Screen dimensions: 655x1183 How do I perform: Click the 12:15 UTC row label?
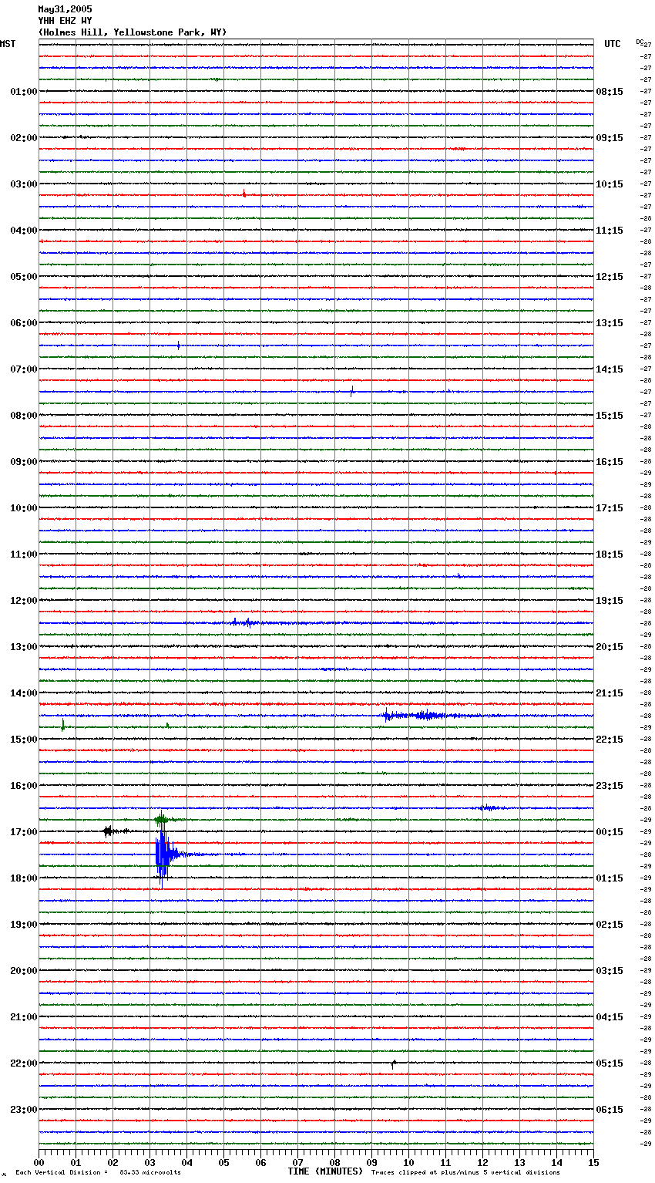[610, 277]
